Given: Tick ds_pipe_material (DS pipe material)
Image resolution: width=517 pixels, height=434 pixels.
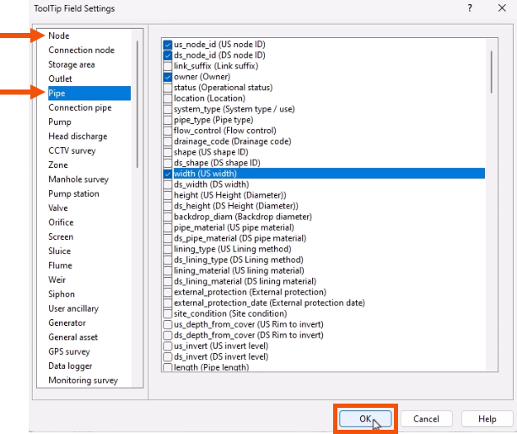Looking at the screenshot, I should [168, 238].
